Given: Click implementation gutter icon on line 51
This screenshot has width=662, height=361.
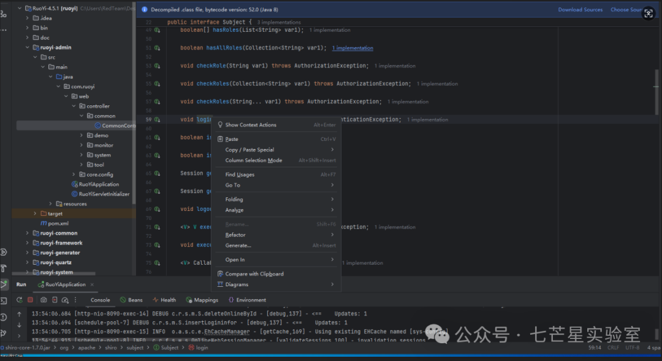Looking at the screenshot, I should (157, 48).
